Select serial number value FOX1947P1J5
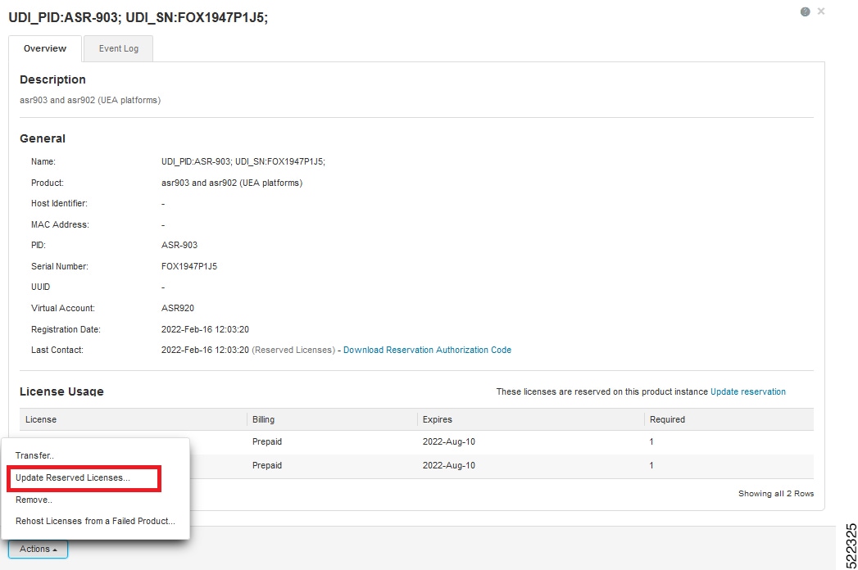This screenshot has height=570, width=858. tap(189, 266)
